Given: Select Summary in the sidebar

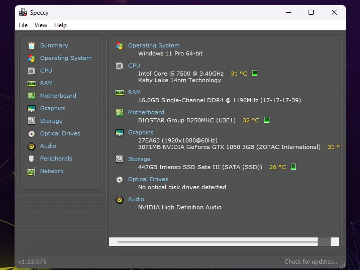Looking at the screenshot, I should tap(54, 46).
